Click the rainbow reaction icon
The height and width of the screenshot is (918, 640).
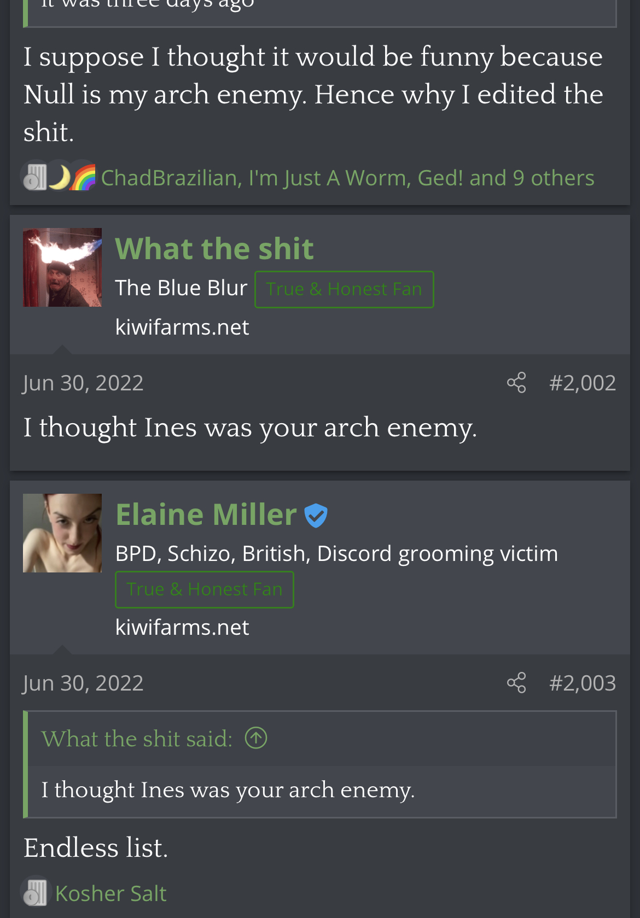point(84,177)
